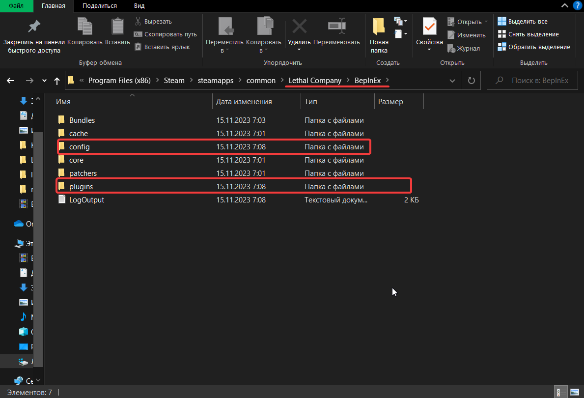Click steamapps in the address path

click(x=215, y=81)
